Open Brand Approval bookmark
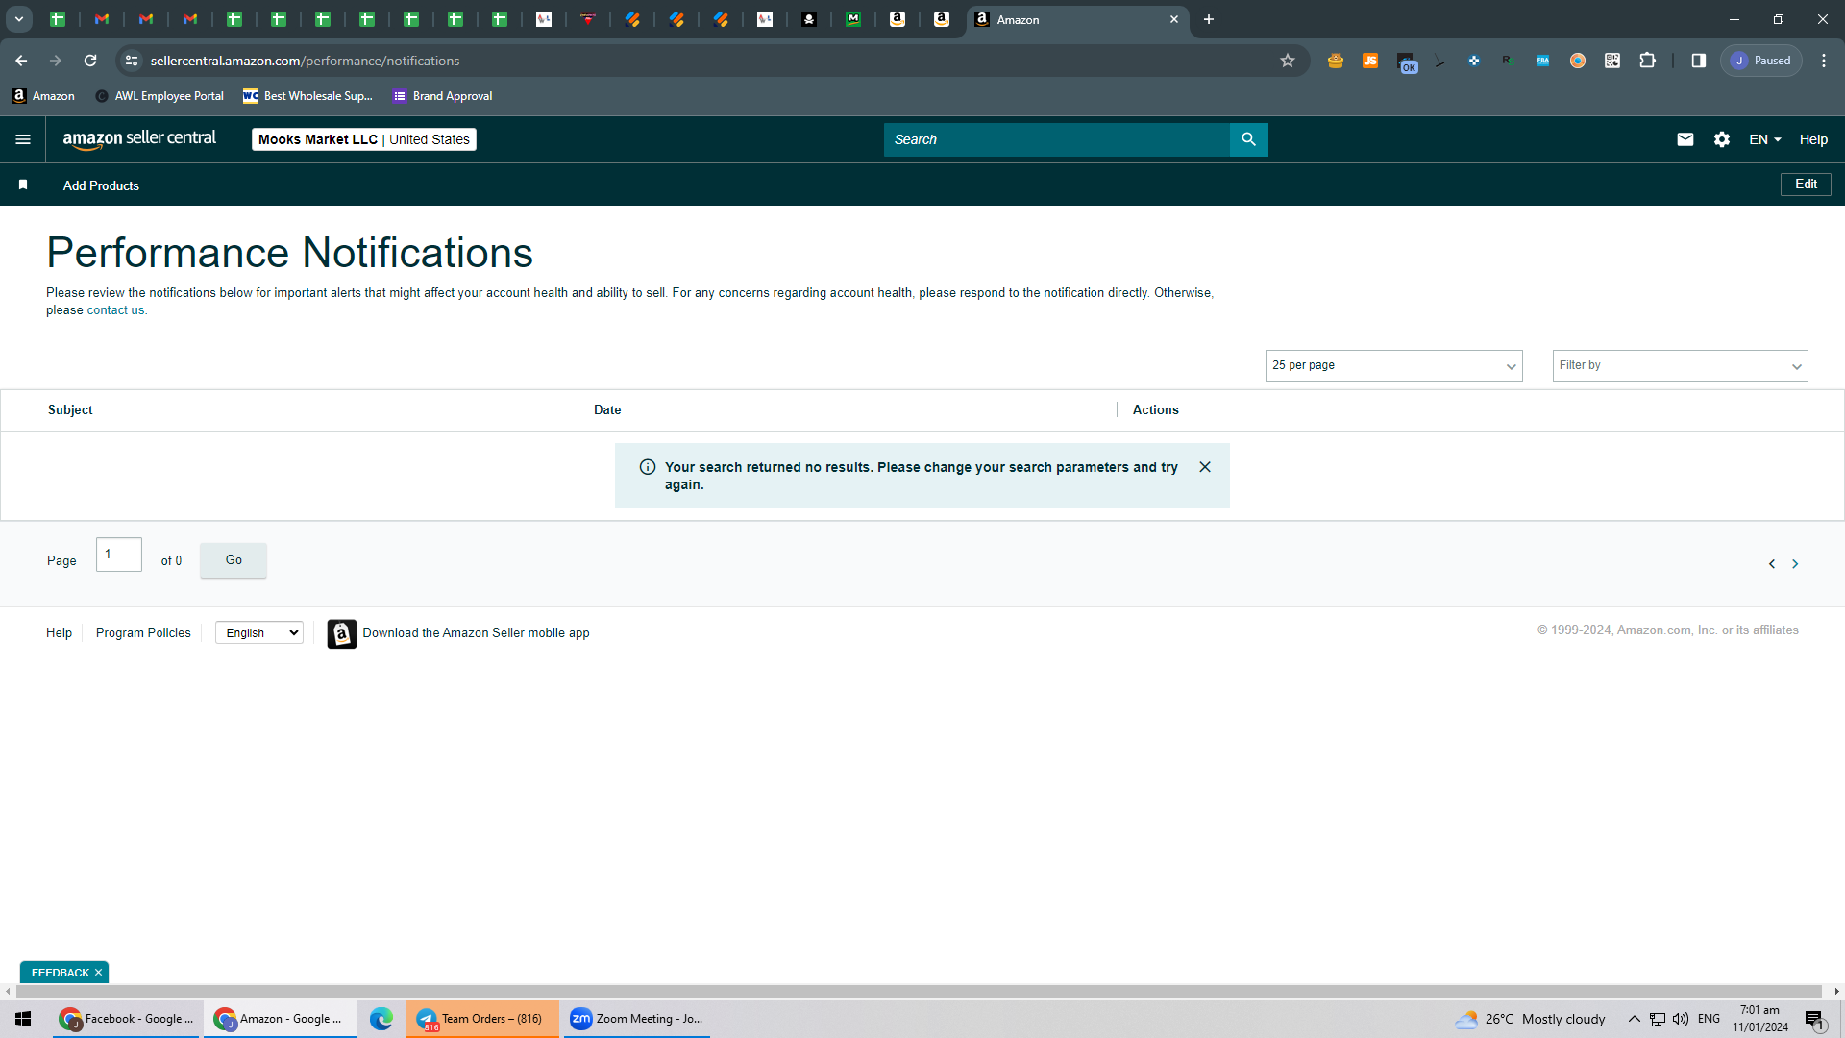This screenshot has width=1845, height=1038. point(443,96)
